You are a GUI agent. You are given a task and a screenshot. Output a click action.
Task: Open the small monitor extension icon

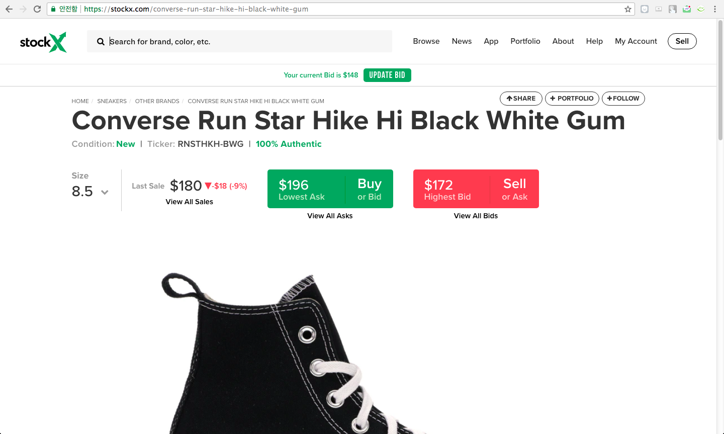tap(659, 9)
